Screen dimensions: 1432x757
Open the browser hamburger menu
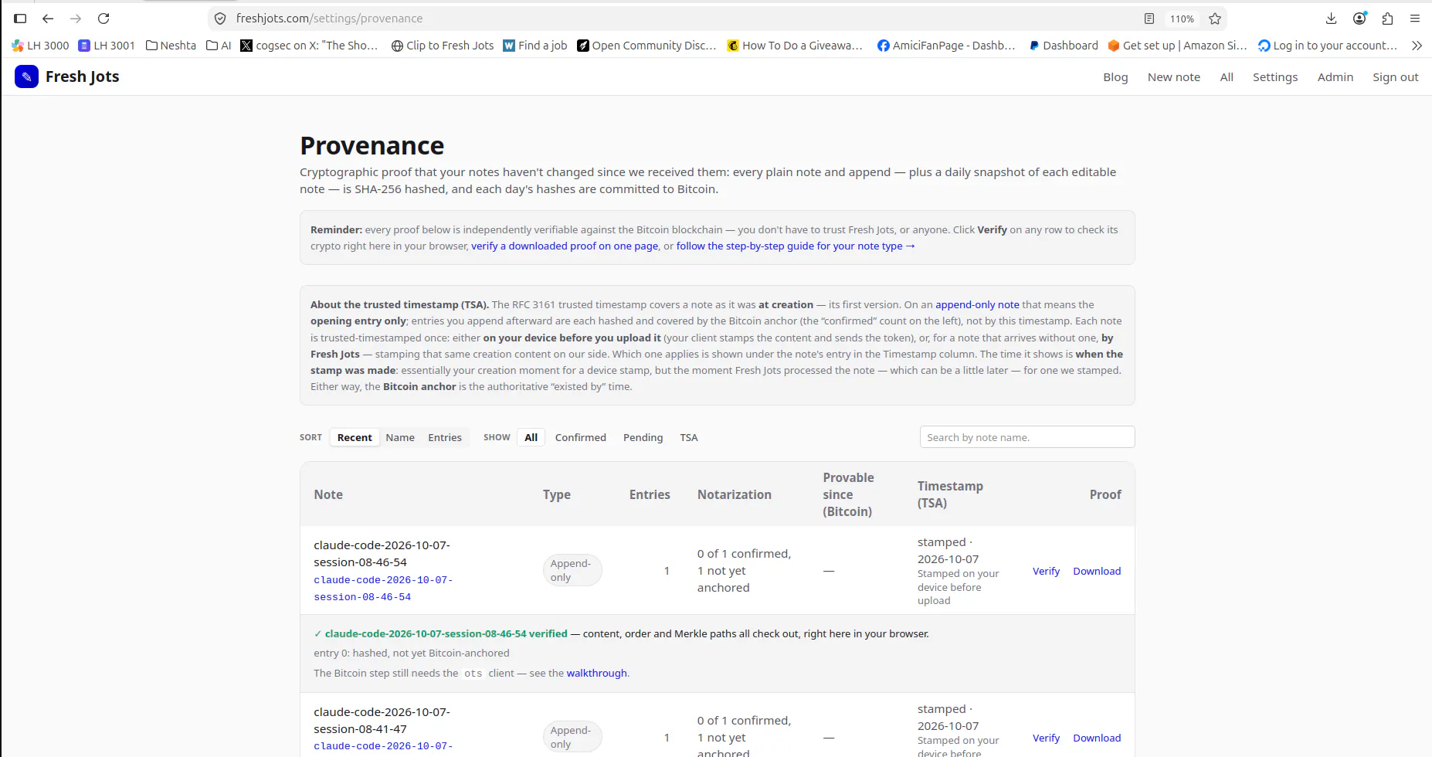click(1415, 19)
